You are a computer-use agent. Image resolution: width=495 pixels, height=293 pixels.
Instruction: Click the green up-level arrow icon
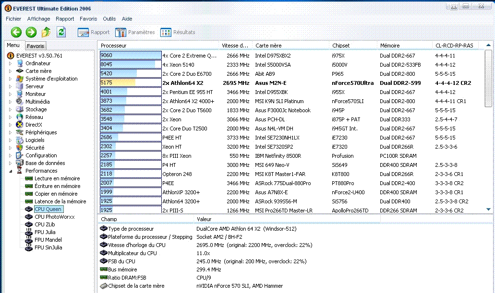(x=46, y=32)
